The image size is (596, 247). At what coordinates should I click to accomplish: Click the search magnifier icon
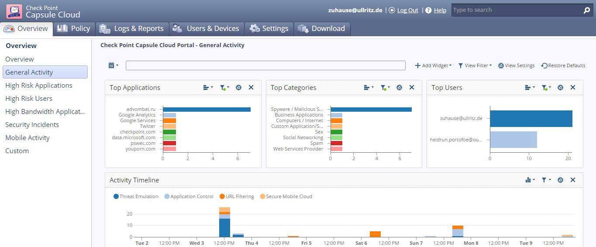pyautogui.click(x=586, y=10)
